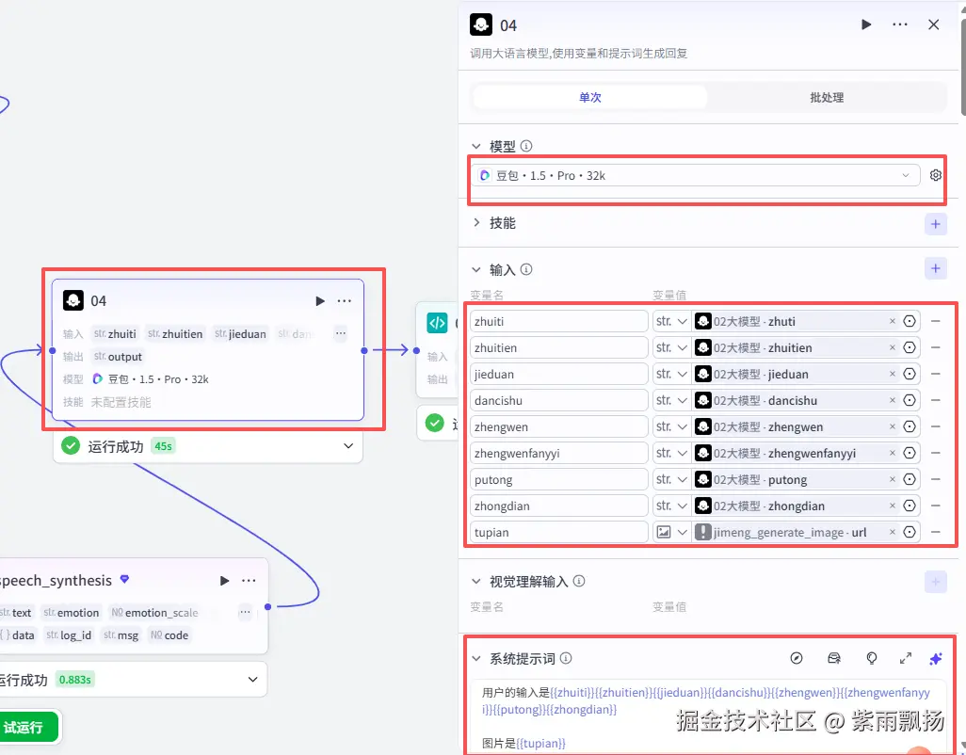Add an input variable with plus button
Viewport: 966px width, 755px height.
[x=935, y=268]
